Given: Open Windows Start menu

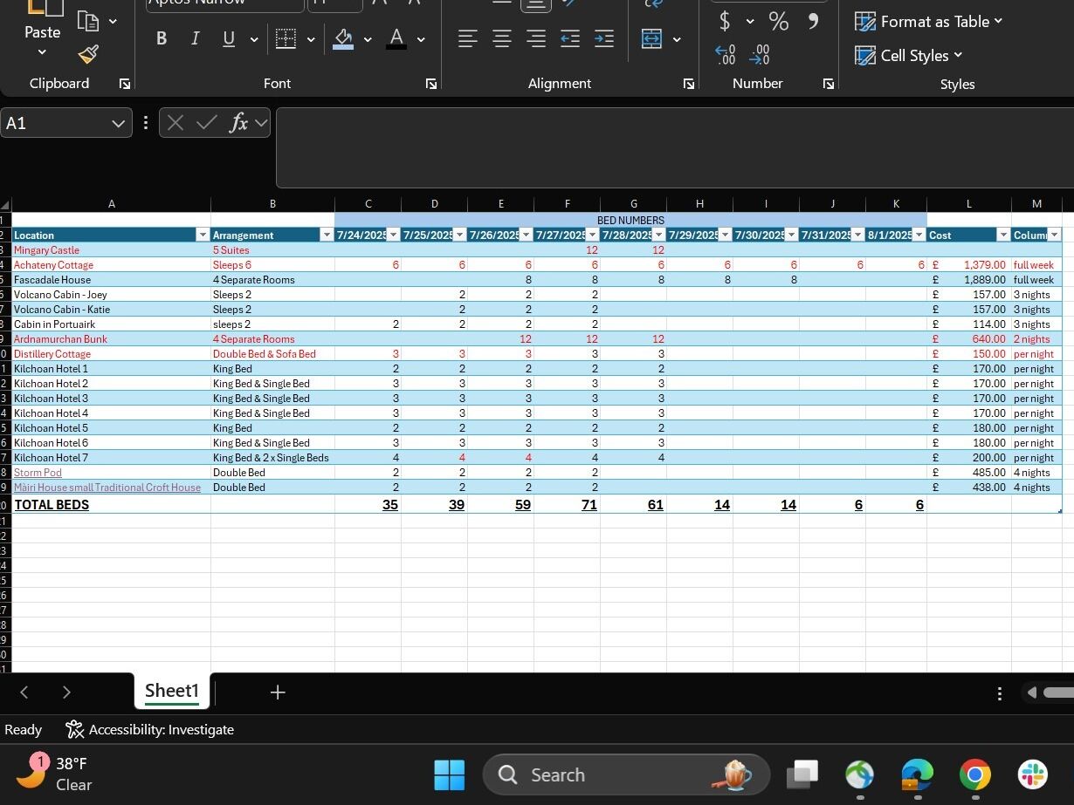Looking at the screenshot, I should pos(450,774).
